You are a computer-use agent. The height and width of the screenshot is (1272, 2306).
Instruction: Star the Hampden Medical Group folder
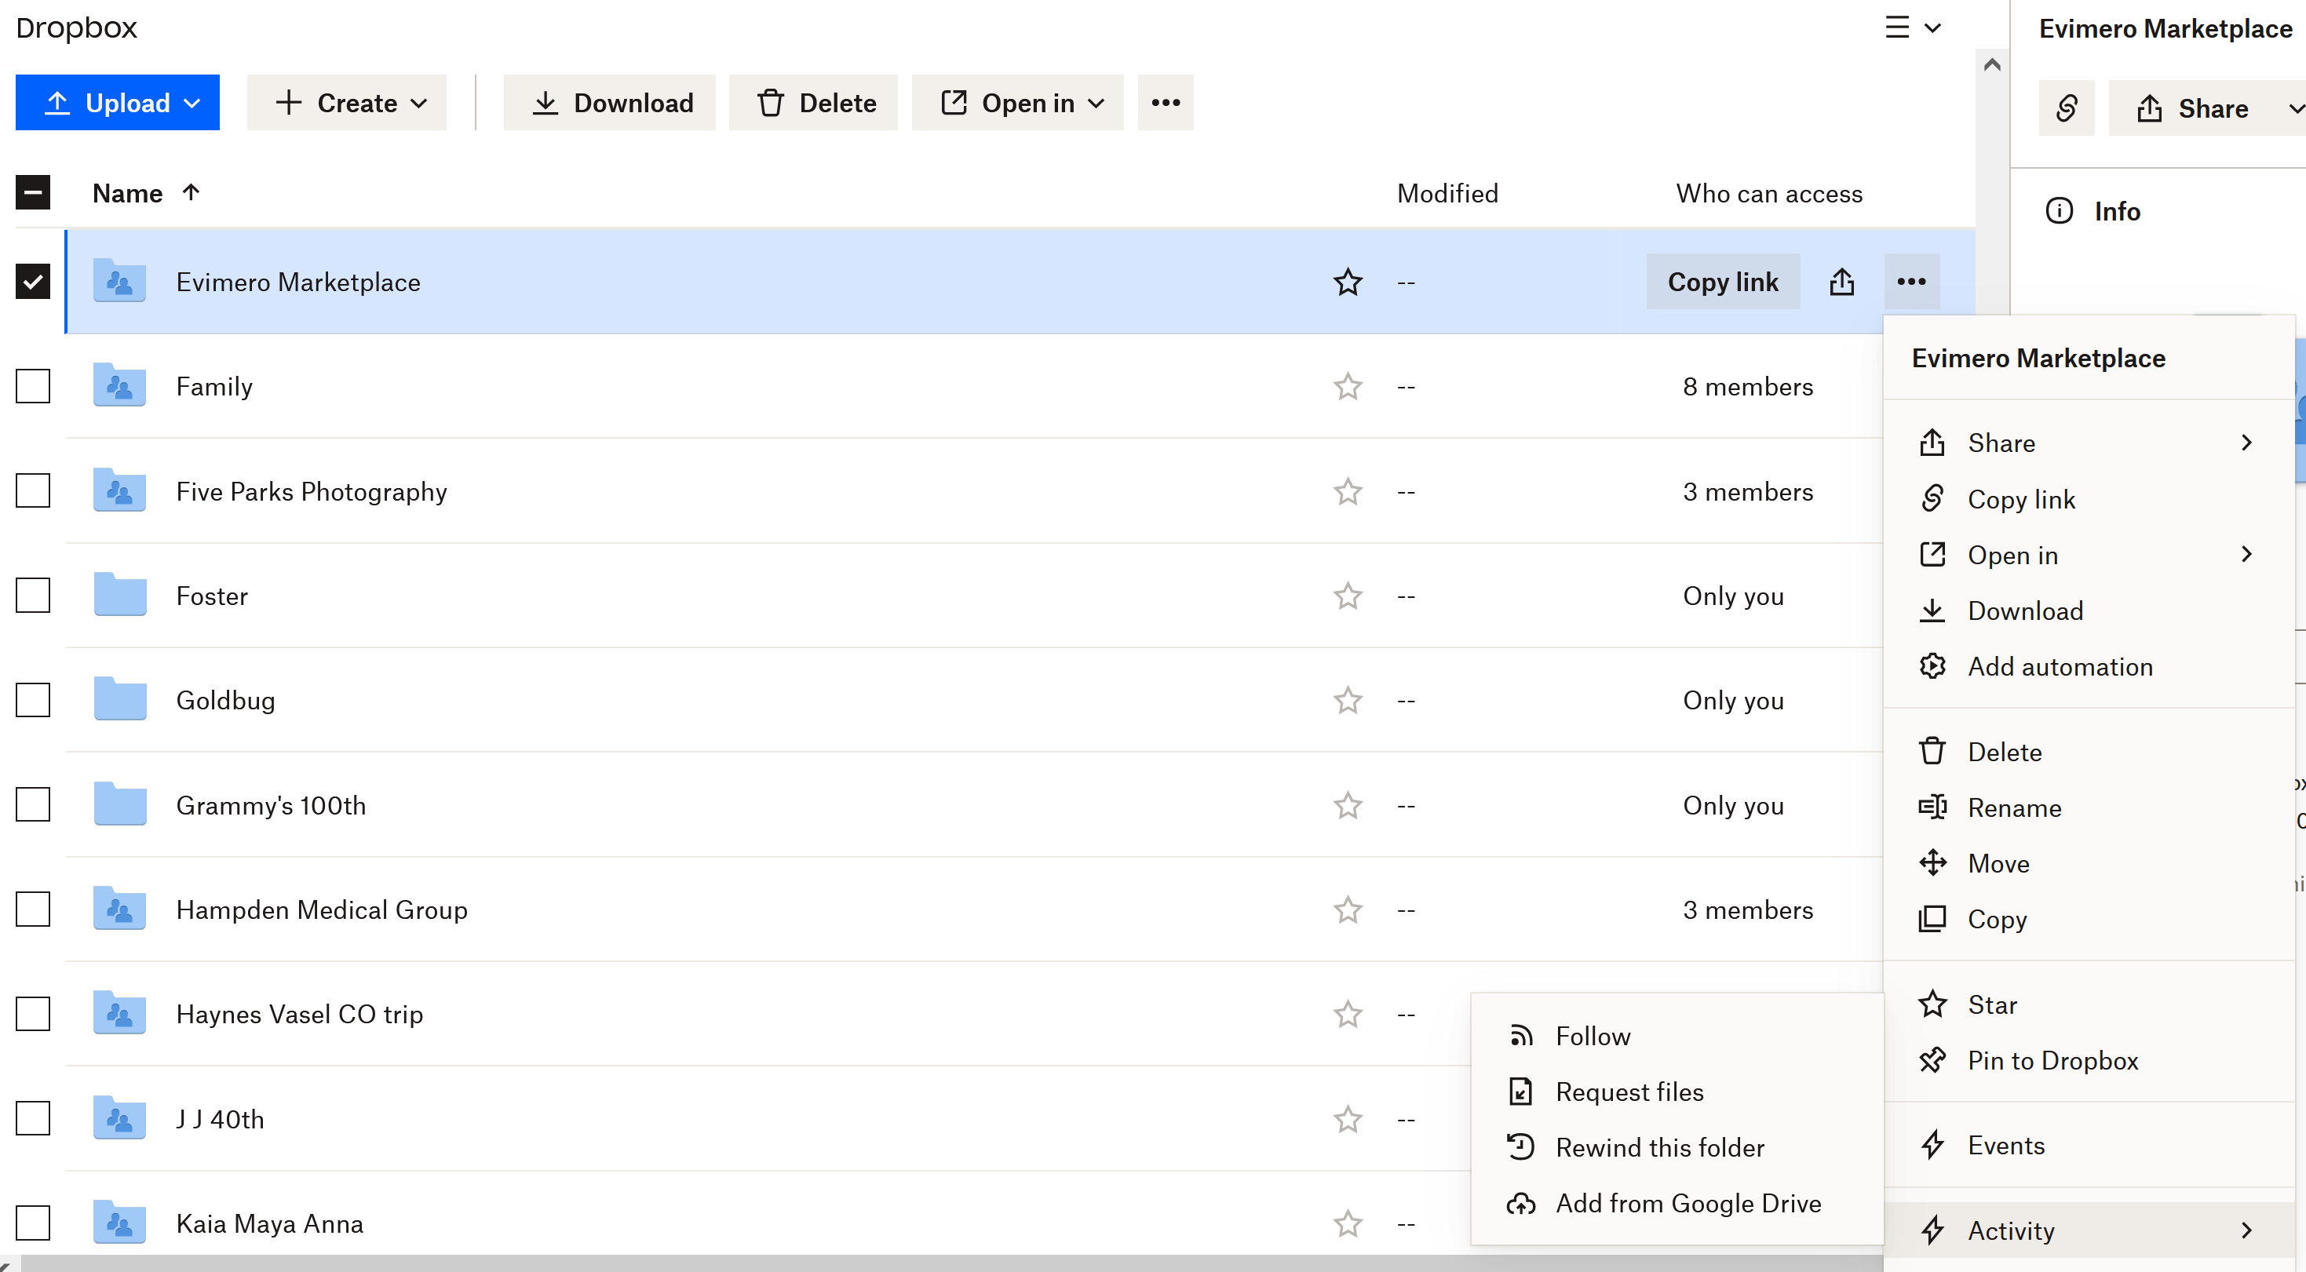click(x=1347, y=909)
